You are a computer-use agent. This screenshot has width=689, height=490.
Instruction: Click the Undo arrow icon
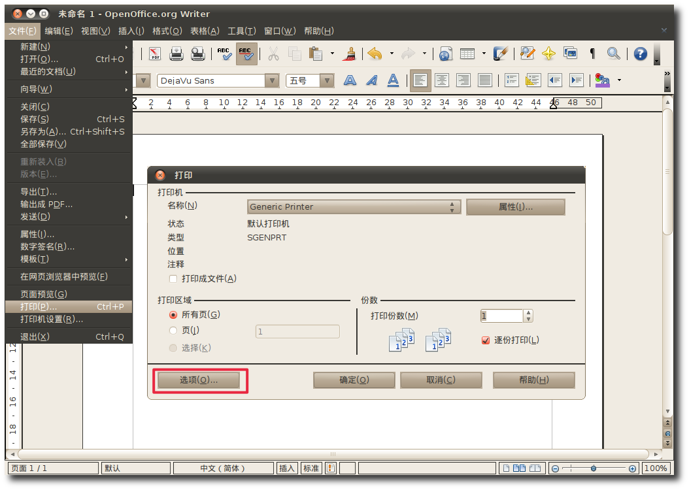tap(375, 54)
